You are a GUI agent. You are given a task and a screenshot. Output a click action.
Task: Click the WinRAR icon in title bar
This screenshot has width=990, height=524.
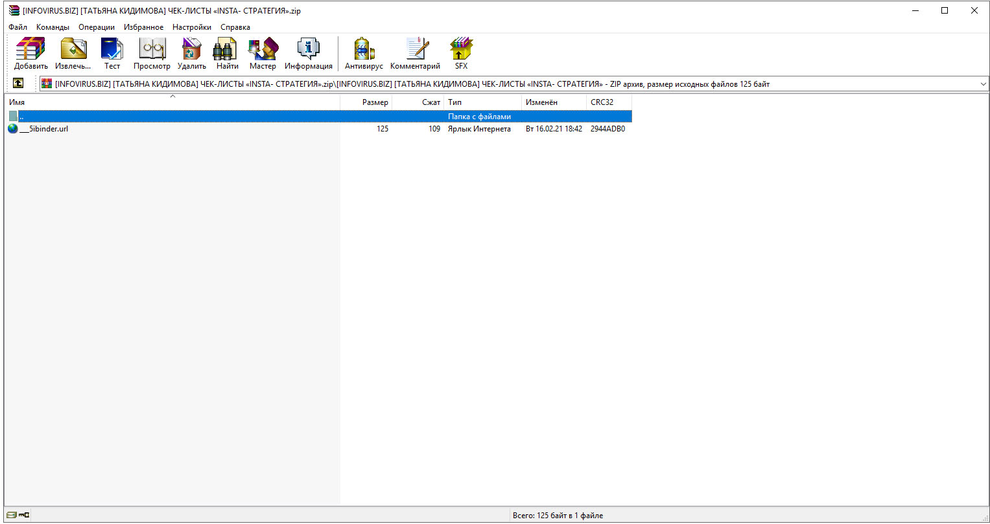(x=14, y=10)
